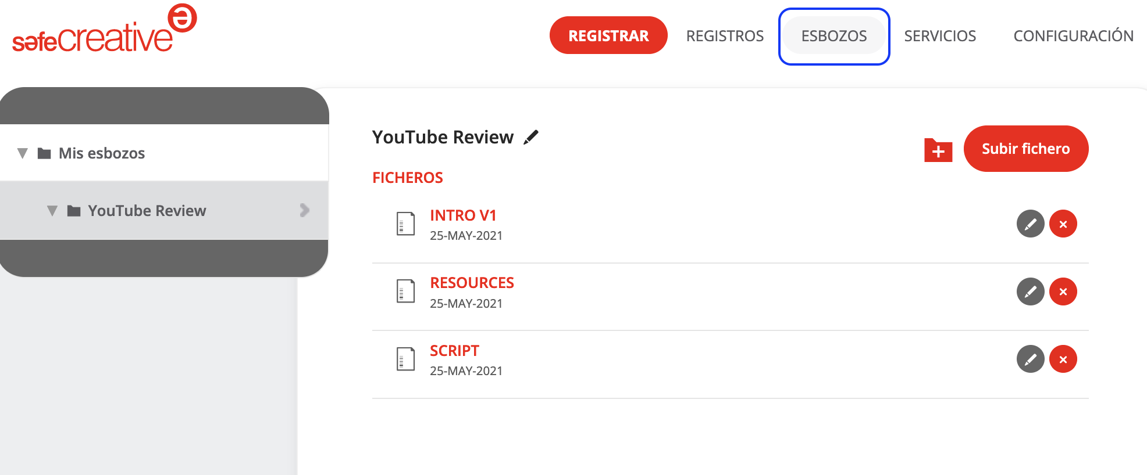Open the INTRO V1 file link
Screen dimensions: 1147x475
463,215
